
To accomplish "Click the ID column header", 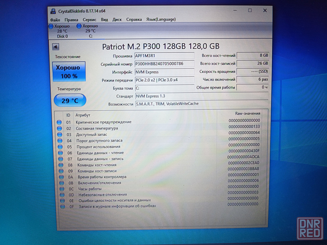I will pos(68,115).
